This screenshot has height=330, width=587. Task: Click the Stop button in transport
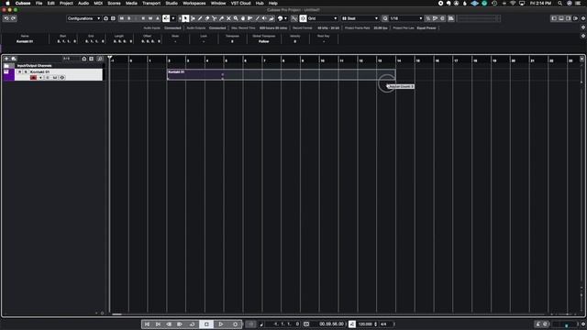(x=206, y=324)
